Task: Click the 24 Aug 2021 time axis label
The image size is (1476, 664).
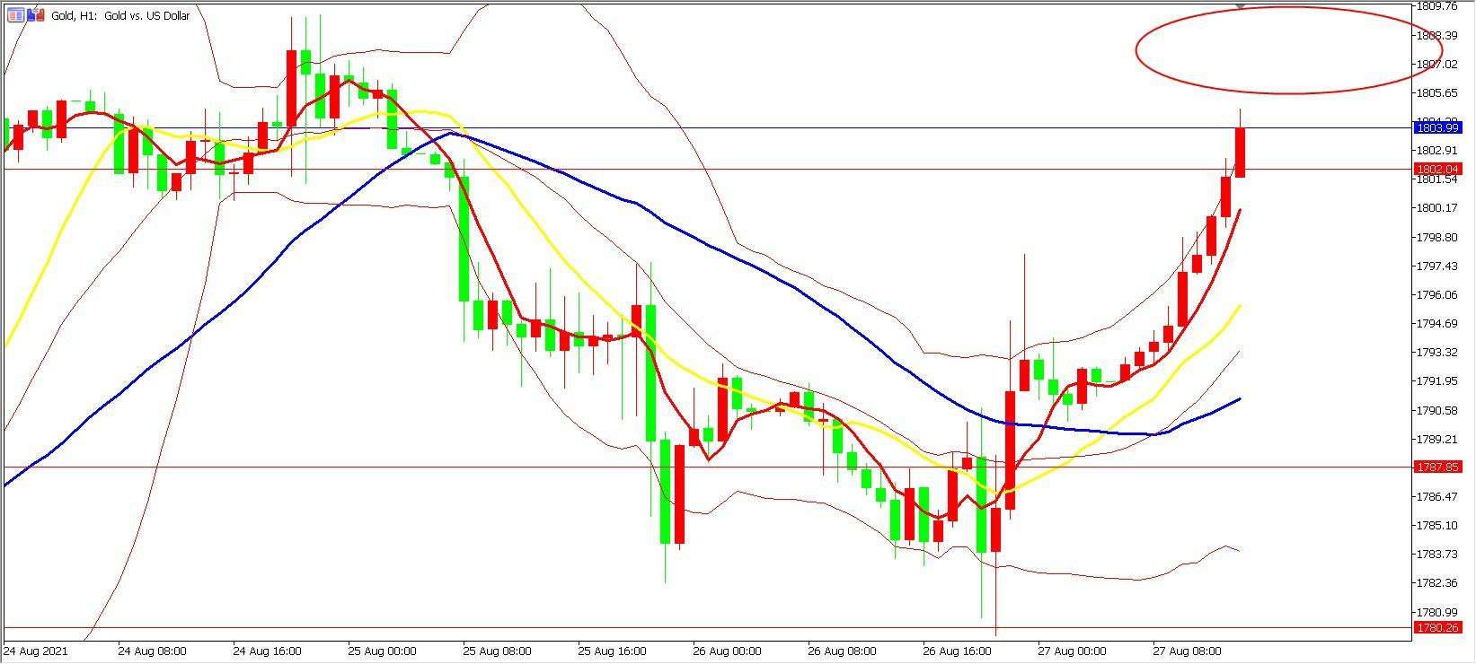Action: (x=37, y=651)
